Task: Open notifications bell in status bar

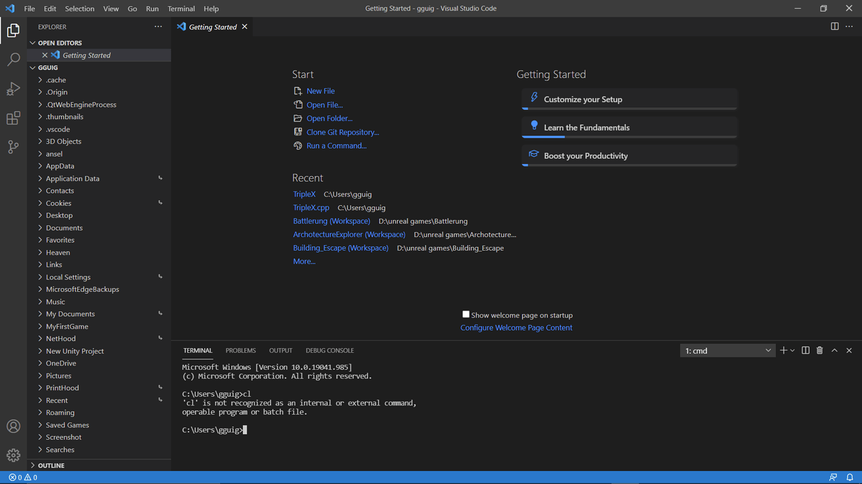Action: click(x=850, y=478)
